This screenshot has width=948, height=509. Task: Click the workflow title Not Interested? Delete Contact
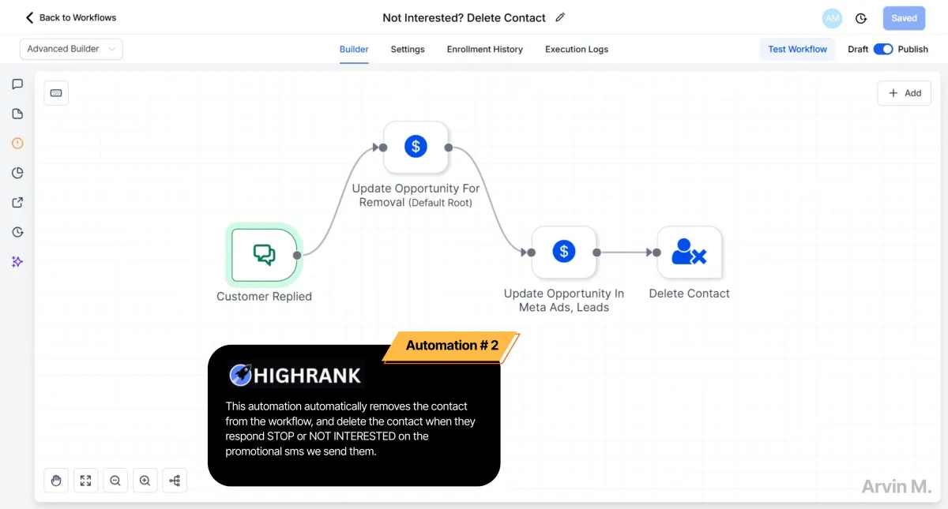tap(464, 17)
